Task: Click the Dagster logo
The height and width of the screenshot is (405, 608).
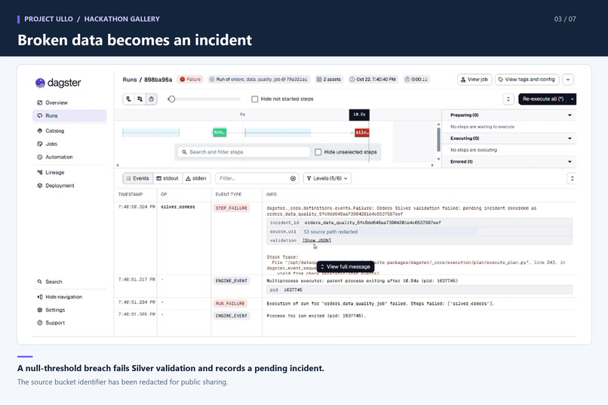Action: pos(58,82)
